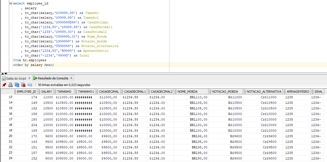Click the APENASINTEIRO column header

coord(297,91)
